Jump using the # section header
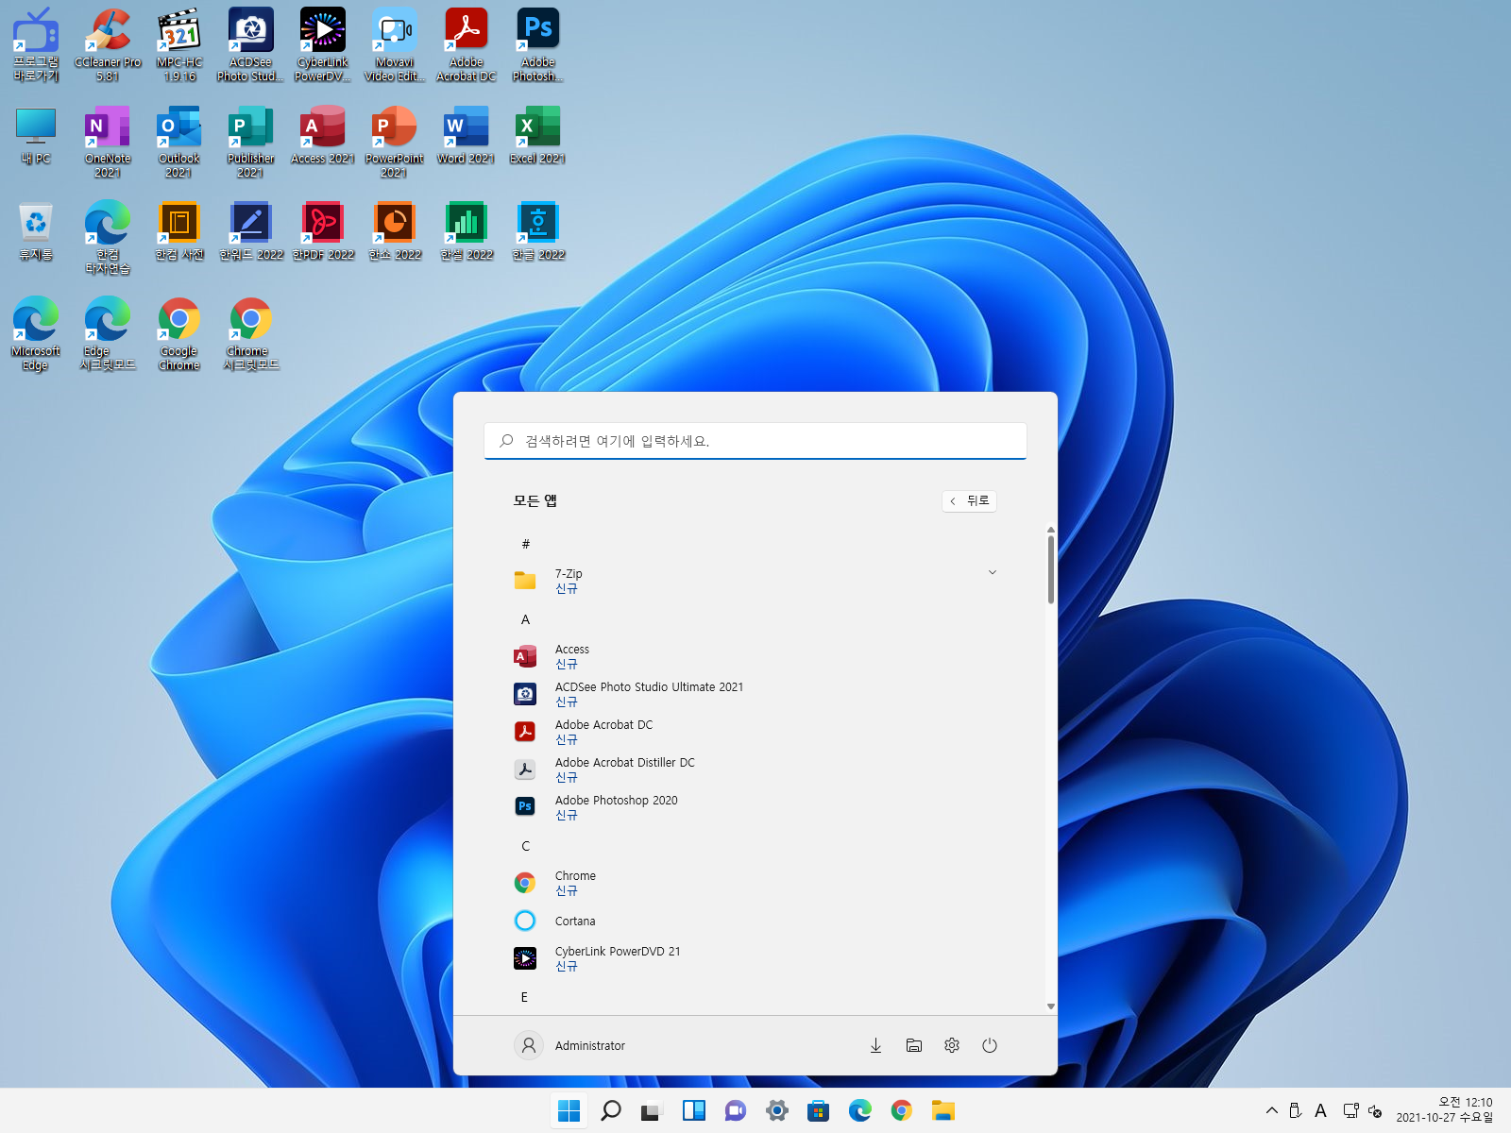The height and width of the screenshot is (1133, 1511). (526, 544)
